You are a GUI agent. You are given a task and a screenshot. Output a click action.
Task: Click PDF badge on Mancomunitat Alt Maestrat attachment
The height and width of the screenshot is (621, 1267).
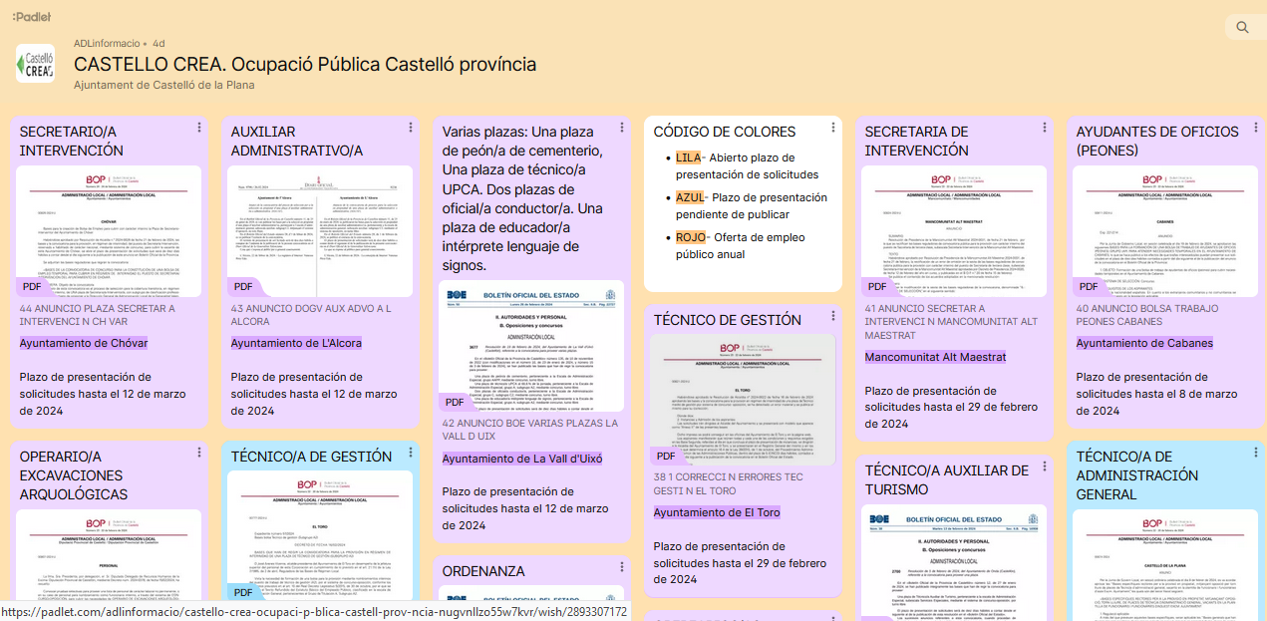pos(878,287)
